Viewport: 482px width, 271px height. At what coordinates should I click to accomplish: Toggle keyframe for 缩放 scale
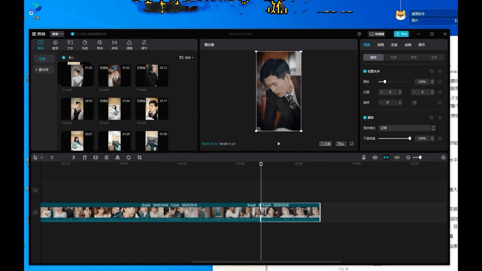tap(440, 82)
